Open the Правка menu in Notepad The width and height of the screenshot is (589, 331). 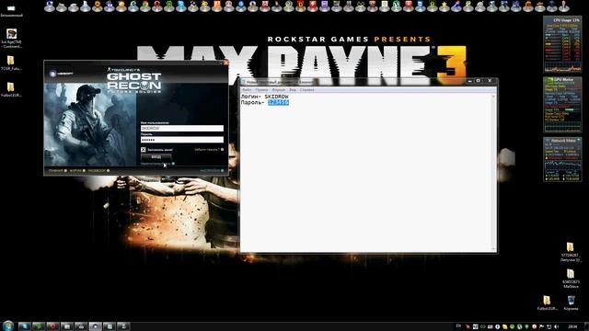tap(261, 90)
